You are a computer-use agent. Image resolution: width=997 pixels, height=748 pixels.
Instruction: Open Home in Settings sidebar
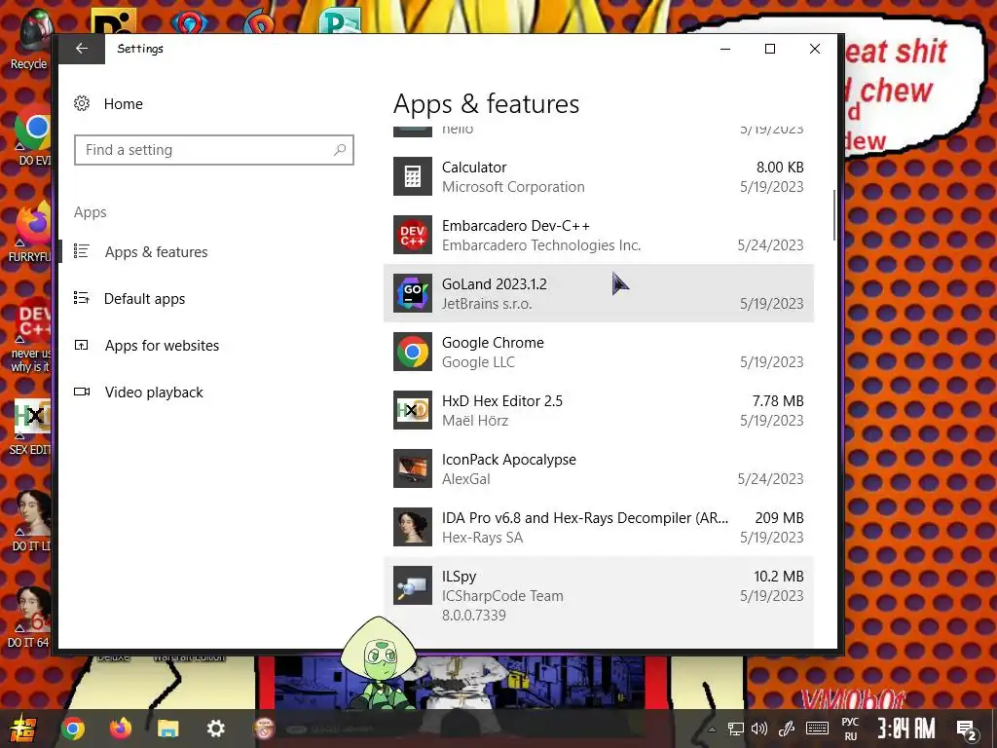coord(124,103)
